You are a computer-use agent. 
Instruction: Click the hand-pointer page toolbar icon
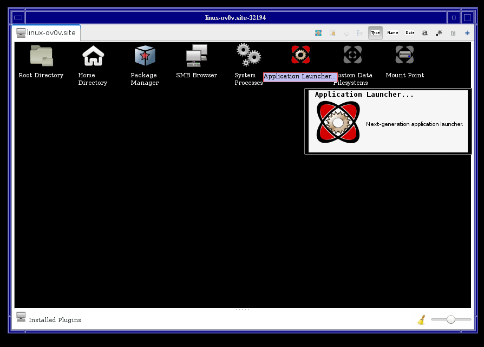(332, 33)
